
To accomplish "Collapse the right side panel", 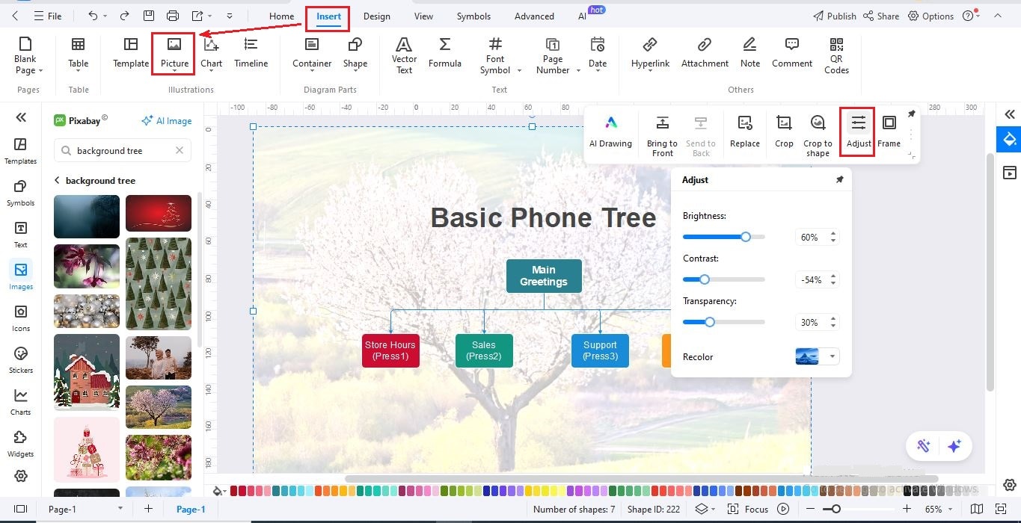I will [1009, 114].
